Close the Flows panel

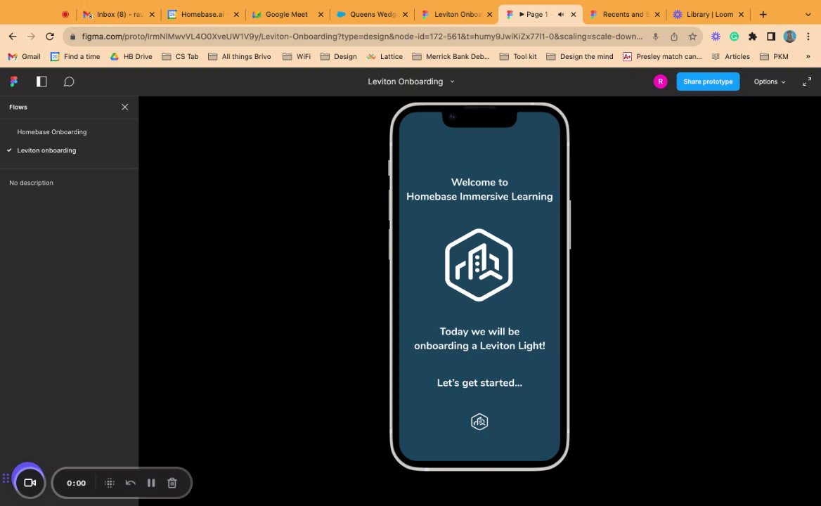click(x=124, y=107)
